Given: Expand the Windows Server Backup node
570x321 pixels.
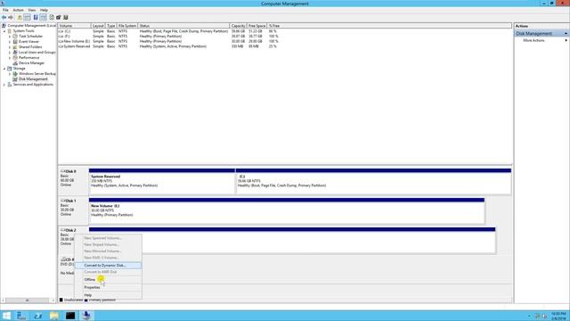Looking at the screenshot, I should click(x=10, y=74).
